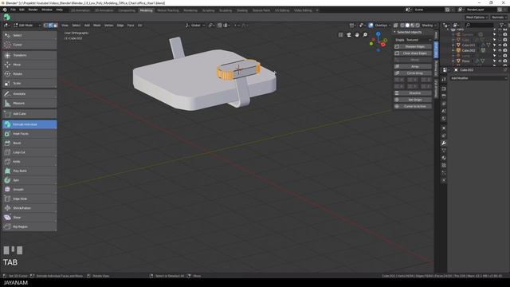Open the Global transform orientation dropdown
The width and height of the screenshot is (510, 287).
tap(195, 26)
